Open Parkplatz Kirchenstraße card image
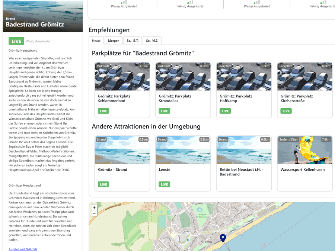The image size is (335, 251). coord(305,77)
